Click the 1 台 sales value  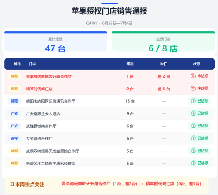coord(130,76)
